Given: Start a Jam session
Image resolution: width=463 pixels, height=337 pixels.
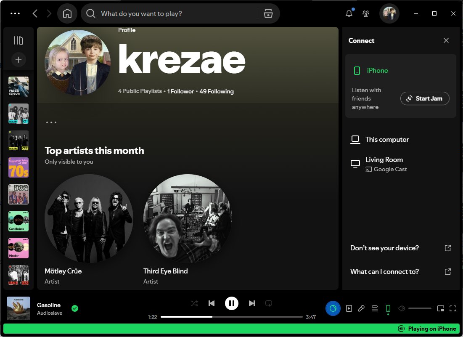Looking at the screenshot, I should 425,98.
